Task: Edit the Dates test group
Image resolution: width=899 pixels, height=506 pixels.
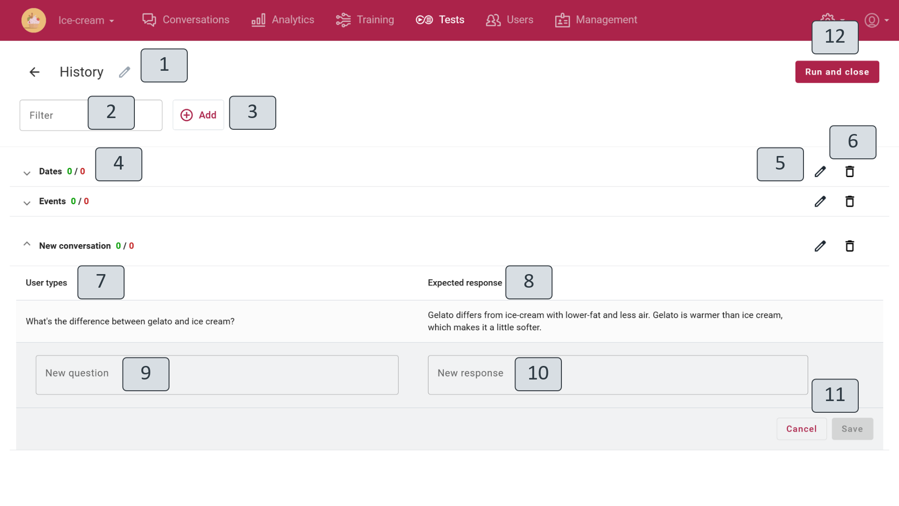Action: click(x=820, y=171)
